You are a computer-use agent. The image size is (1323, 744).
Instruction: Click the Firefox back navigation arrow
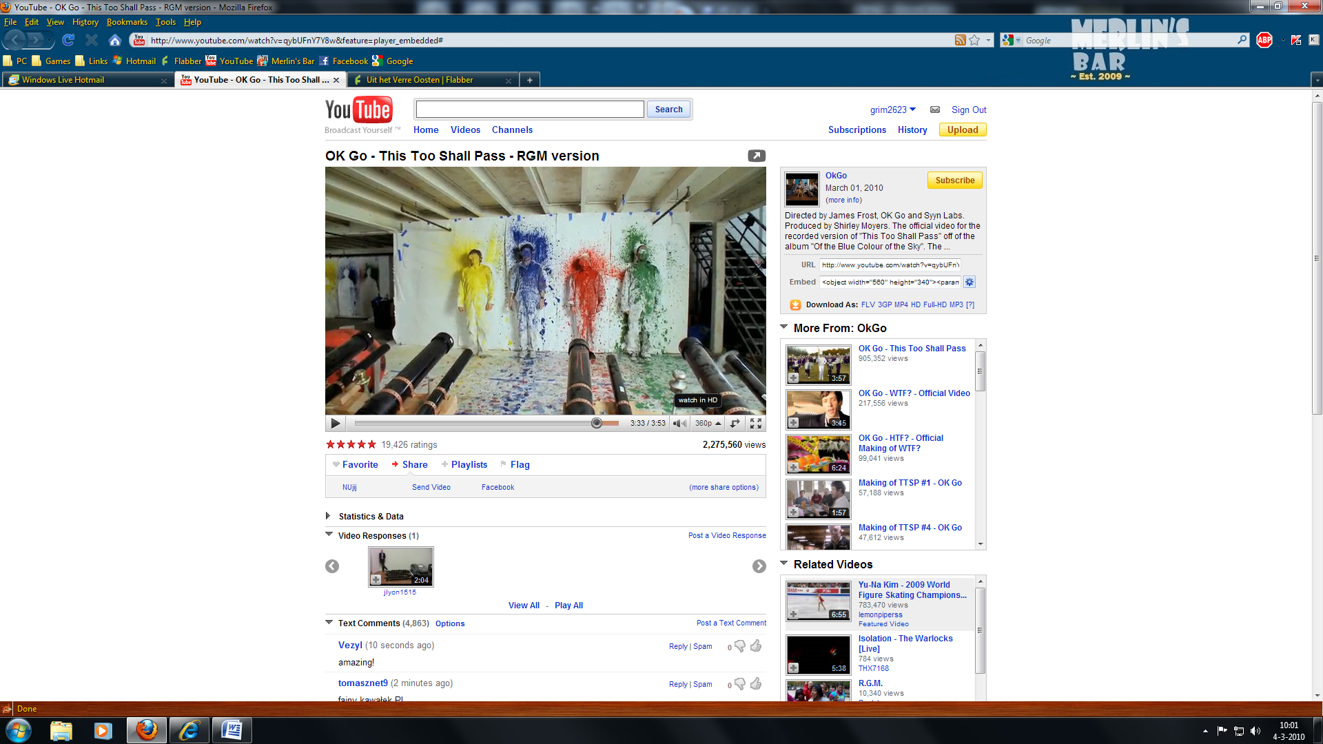point(15,40)
